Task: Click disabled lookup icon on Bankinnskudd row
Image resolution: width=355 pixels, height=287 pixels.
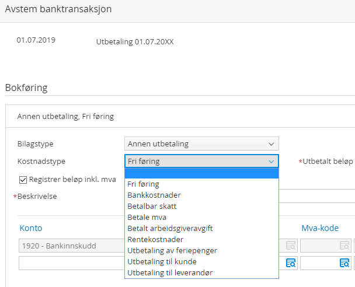Action: [290, 246]
